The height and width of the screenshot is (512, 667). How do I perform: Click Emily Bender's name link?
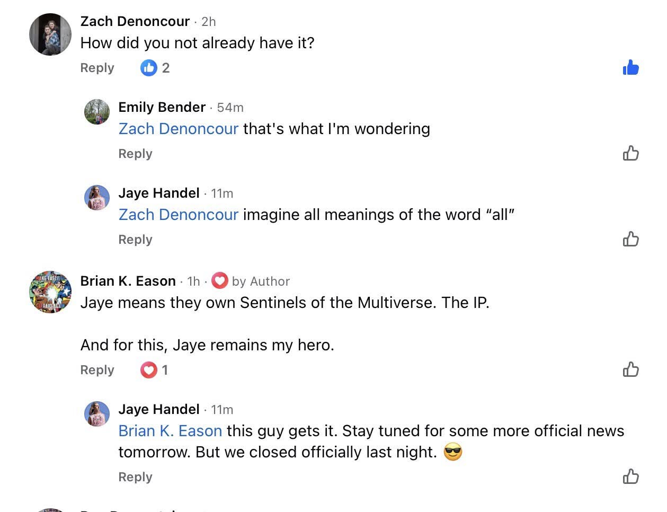[162, 107]
